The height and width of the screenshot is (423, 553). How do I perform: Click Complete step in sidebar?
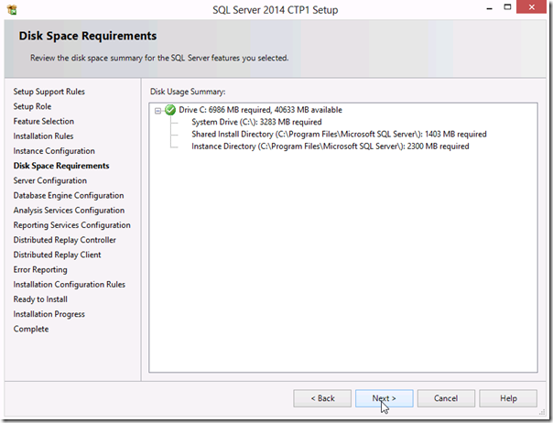[x=31, y=329]
